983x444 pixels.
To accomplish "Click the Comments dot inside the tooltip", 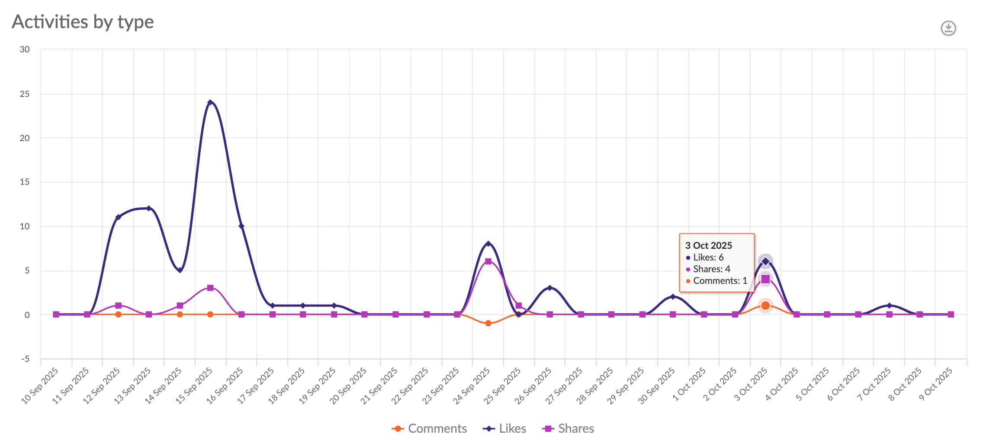I will 688,280.
